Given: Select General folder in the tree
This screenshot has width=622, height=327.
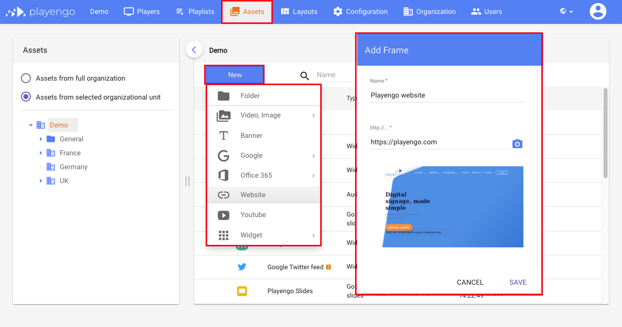Looking at the screenshot, I should pos(72,139).
